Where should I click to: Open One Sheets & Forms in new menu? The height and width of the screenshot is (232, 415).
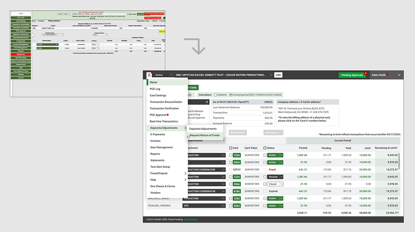[163, 186]
